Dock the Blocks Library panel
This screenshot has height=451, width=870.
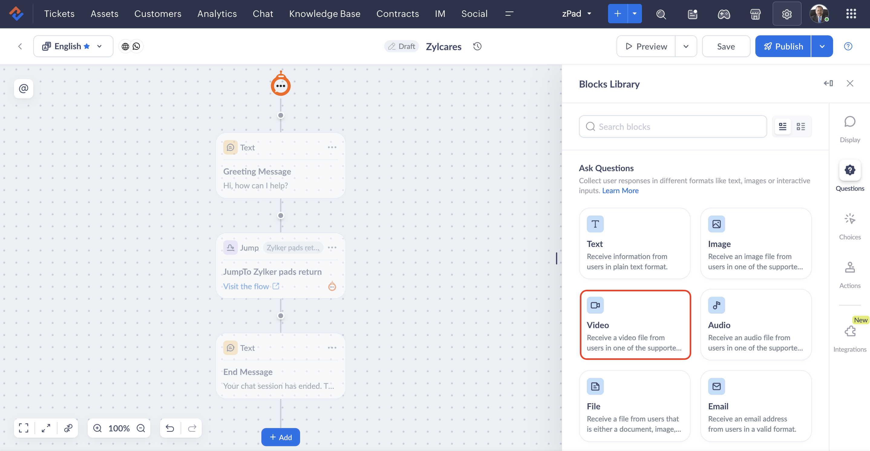pyautogui.click(x=828, y=83)
